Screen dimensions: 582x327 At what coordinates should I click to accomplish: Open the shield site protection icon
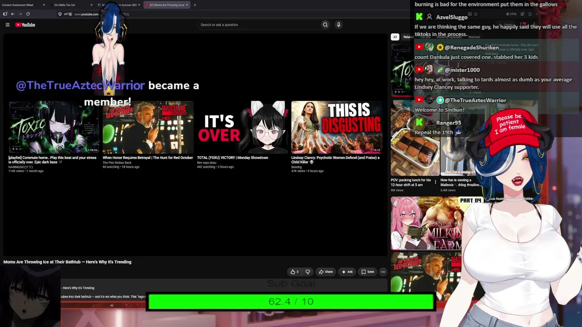point(60,14)
